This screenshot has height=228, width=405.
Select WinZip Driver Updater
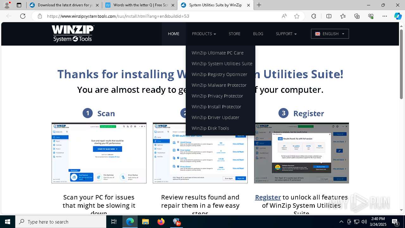click(215, 117)
